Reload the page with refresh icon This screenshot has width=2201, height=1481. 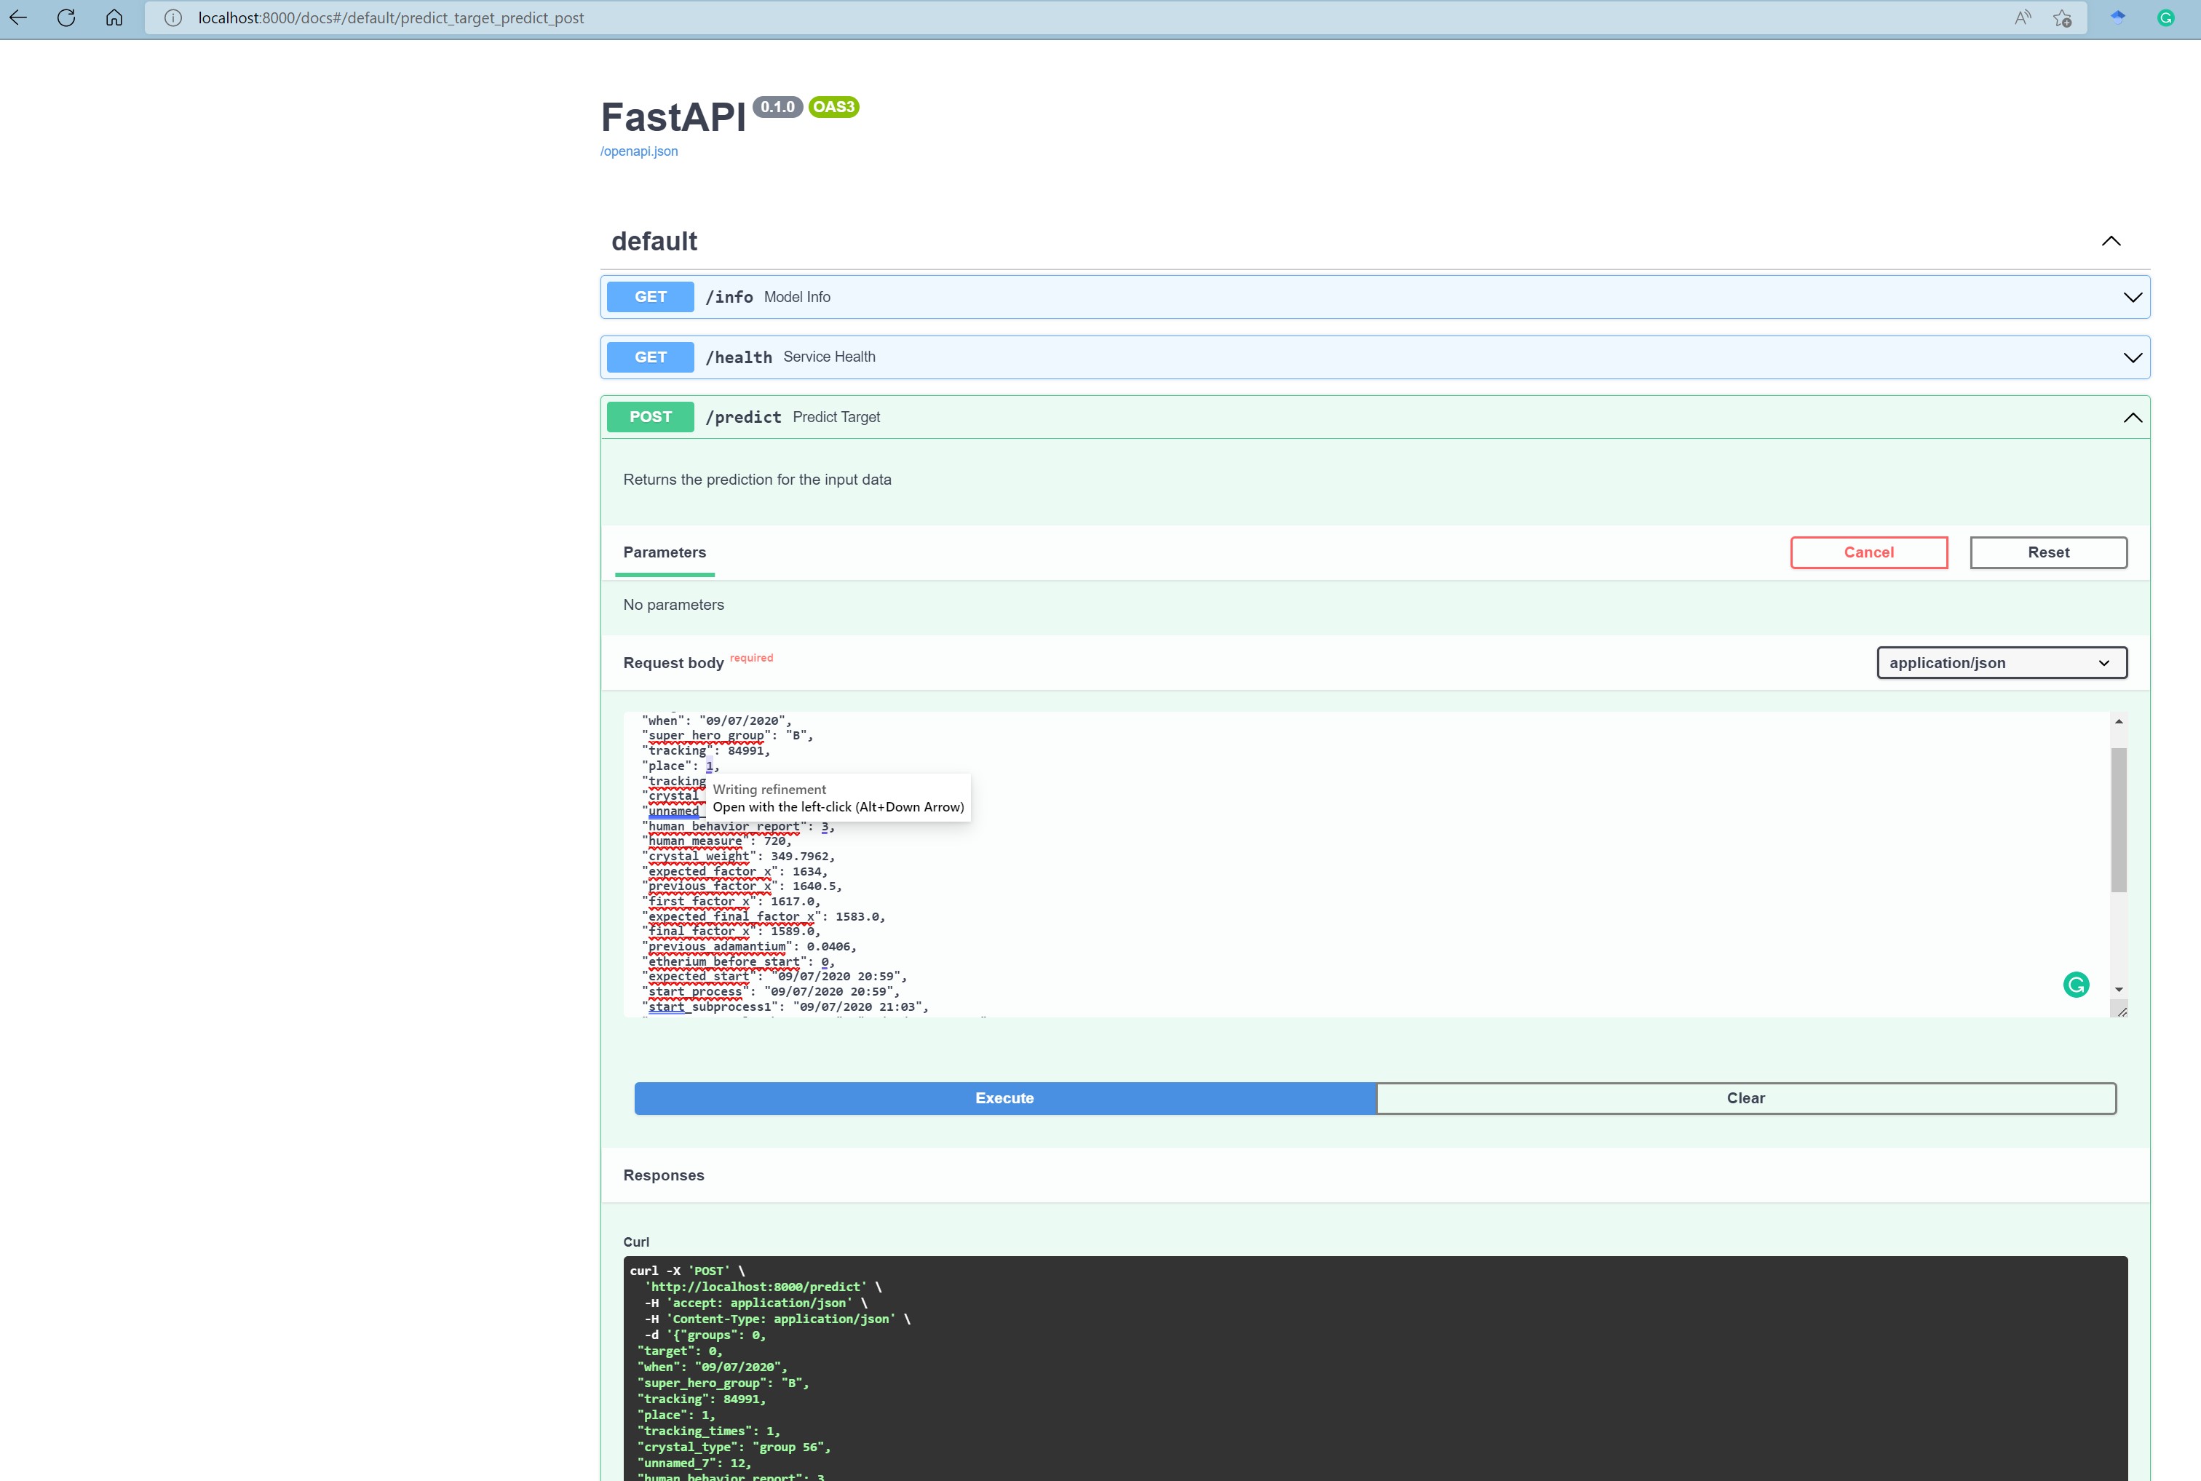[x=66, y=18]
